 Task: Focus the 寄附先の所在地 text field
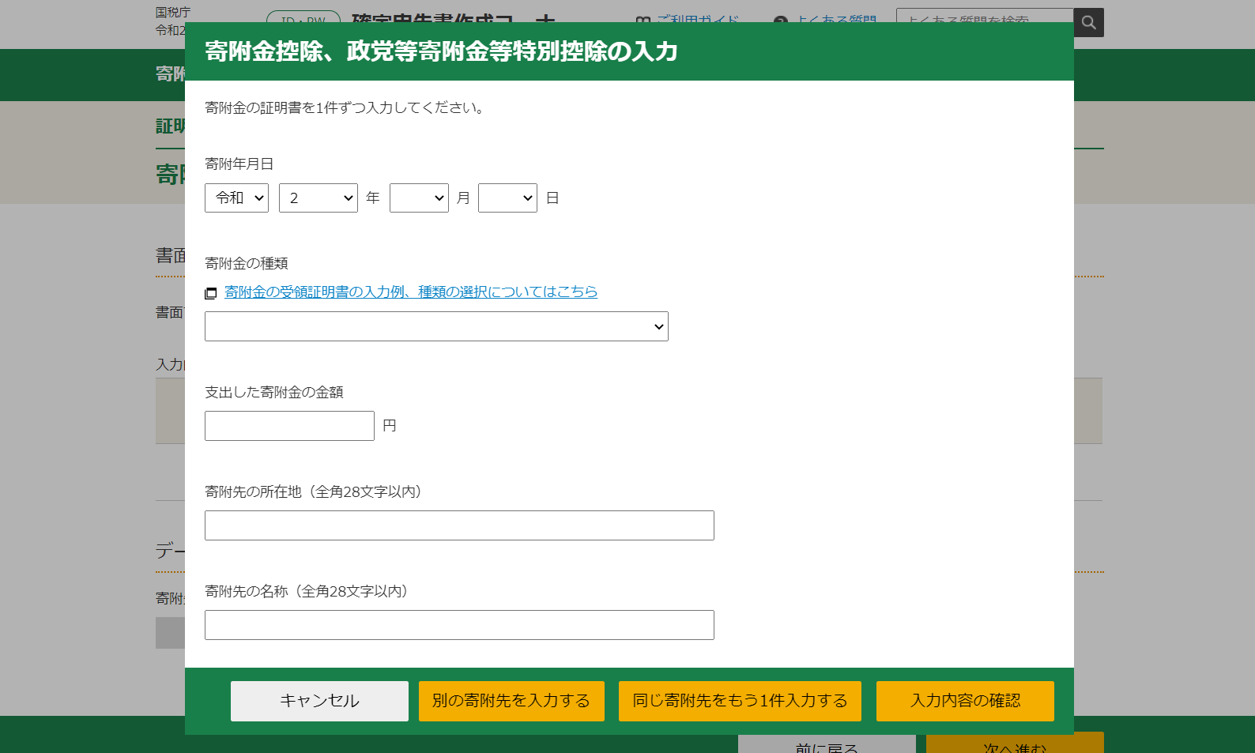(459, 525)
